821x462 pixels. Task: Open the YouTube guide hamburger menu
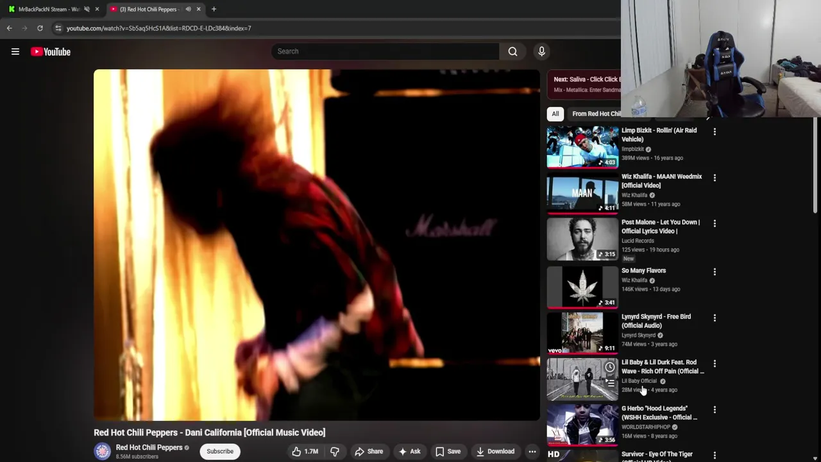[x=15, y=52]
